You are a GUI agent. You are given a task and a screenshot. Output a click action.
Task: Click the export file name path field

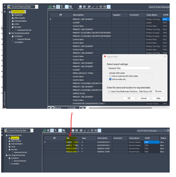pyautogui.click(x=130, y=91)
